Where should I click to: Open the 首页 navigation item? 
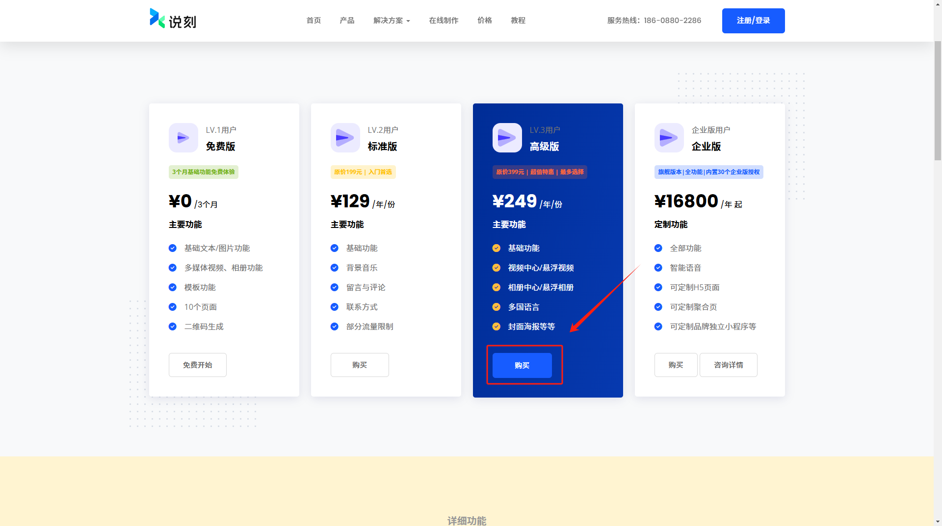[x=314, y=21]
